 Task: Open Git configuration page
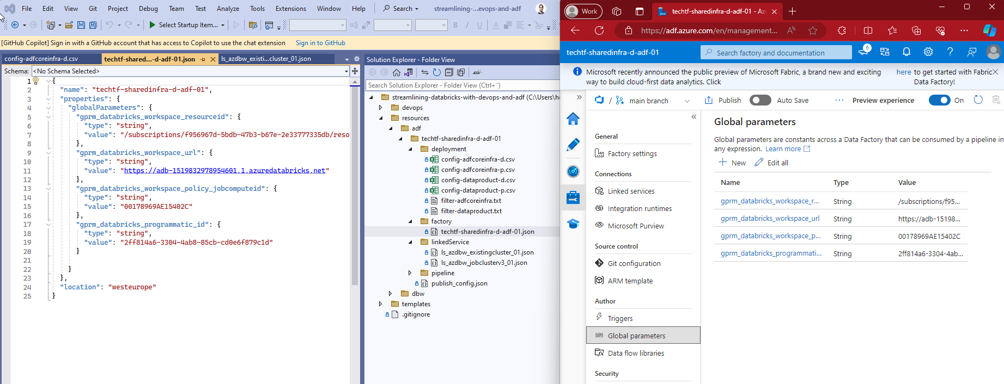(x=634, y=263)
